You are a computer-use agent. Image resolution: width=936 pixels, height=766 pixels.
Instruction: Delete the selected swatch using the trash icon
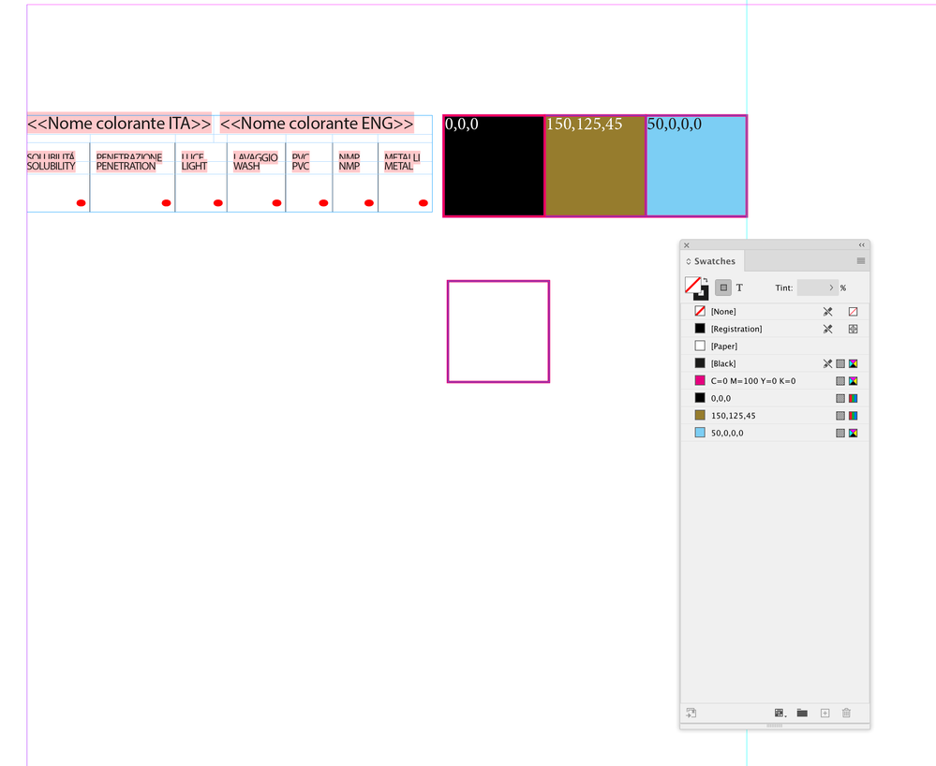845,713
